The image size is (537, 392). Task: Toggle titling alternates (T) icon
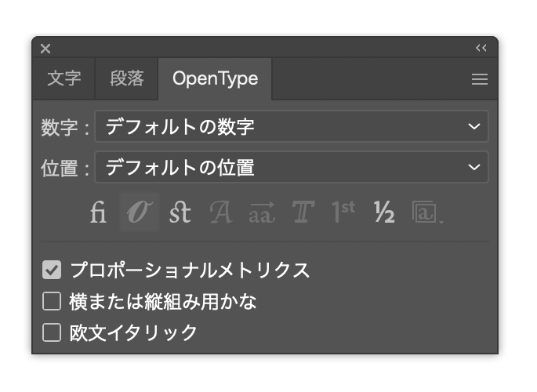click(x=303, y=212)
